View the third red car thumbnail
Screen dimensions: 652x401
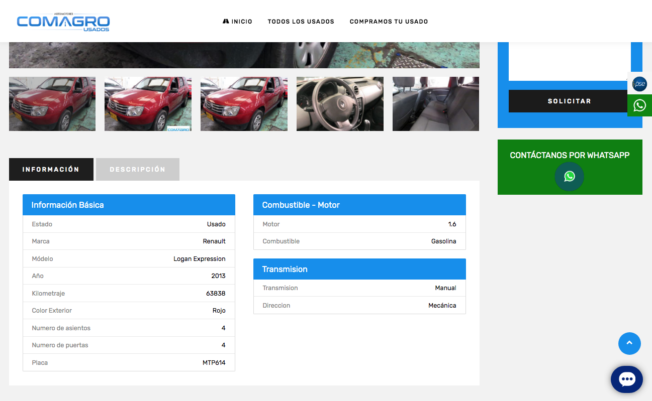click(244, 104)
